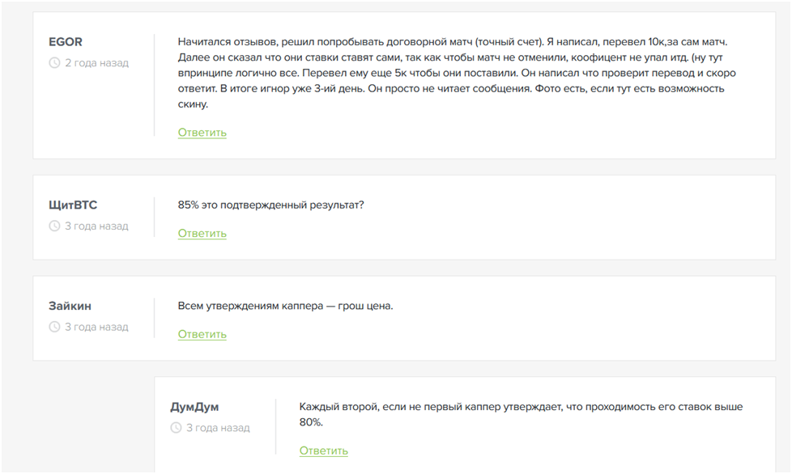
Task: Click the clock icon under ЩитВТС
Action: (54, 226)
